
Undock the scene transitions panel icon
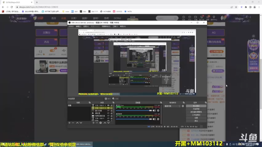tap(183, 103)
